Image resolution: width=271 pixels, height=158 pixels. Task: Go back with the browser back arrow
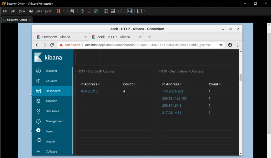(x=37, y=45)
